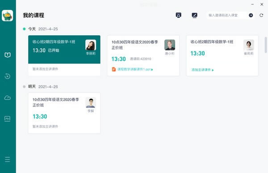Open courseware link 课程教学讲解课件1.ppt

(135, 69)
